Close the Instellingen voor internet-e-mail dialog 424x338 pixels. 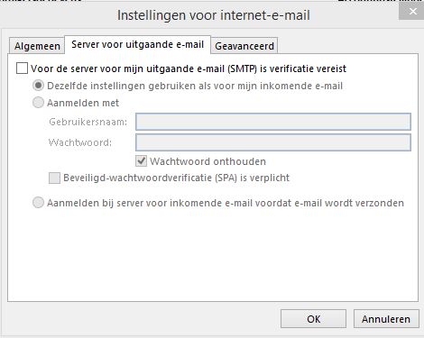tap(411, 12)
